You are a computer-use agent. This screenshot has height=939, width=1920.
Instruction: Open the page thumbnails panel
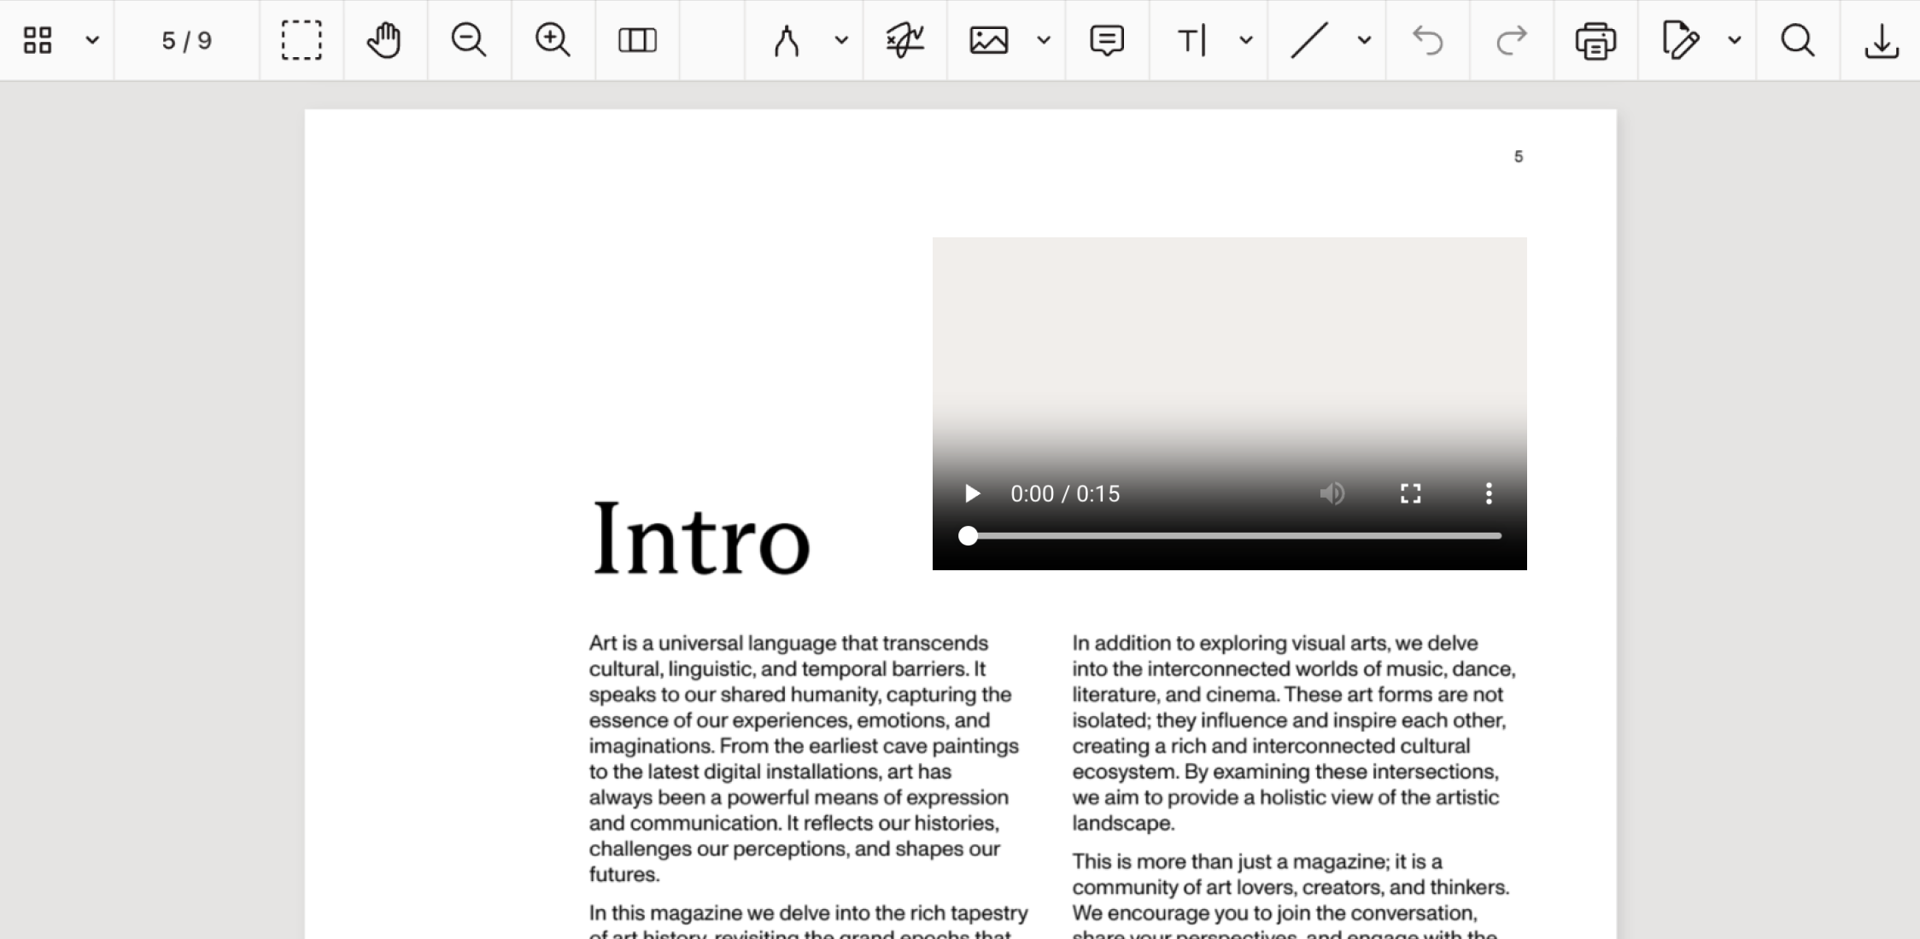[38, 39]
